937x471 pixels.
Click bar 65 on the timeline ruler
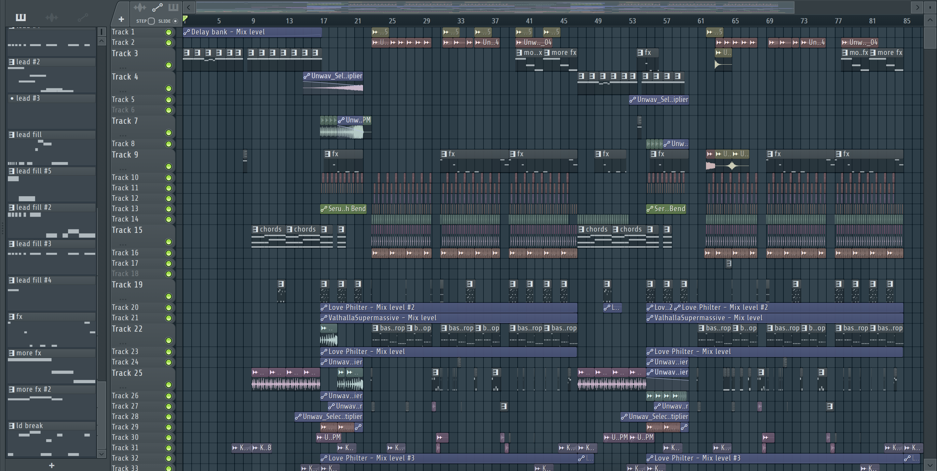pos(735,21)
